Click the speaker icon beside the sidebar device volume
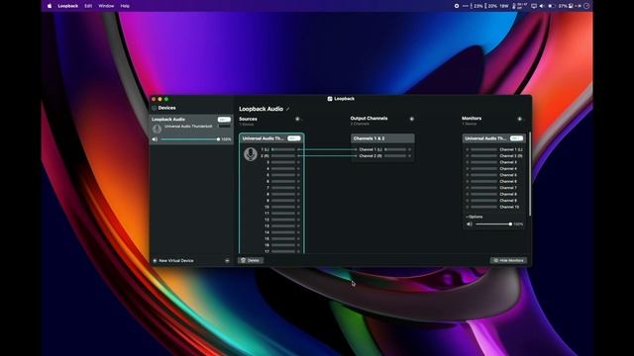 pyautogui.click(x=155, y=139)
